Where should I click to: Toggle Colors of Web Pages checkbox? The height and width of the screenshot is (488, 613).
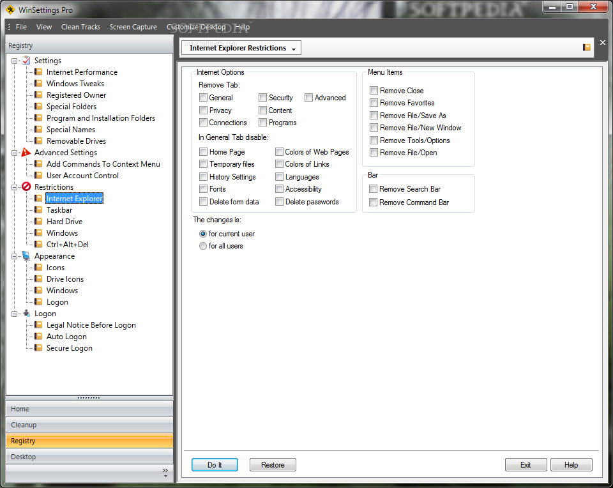coord(279,152)
